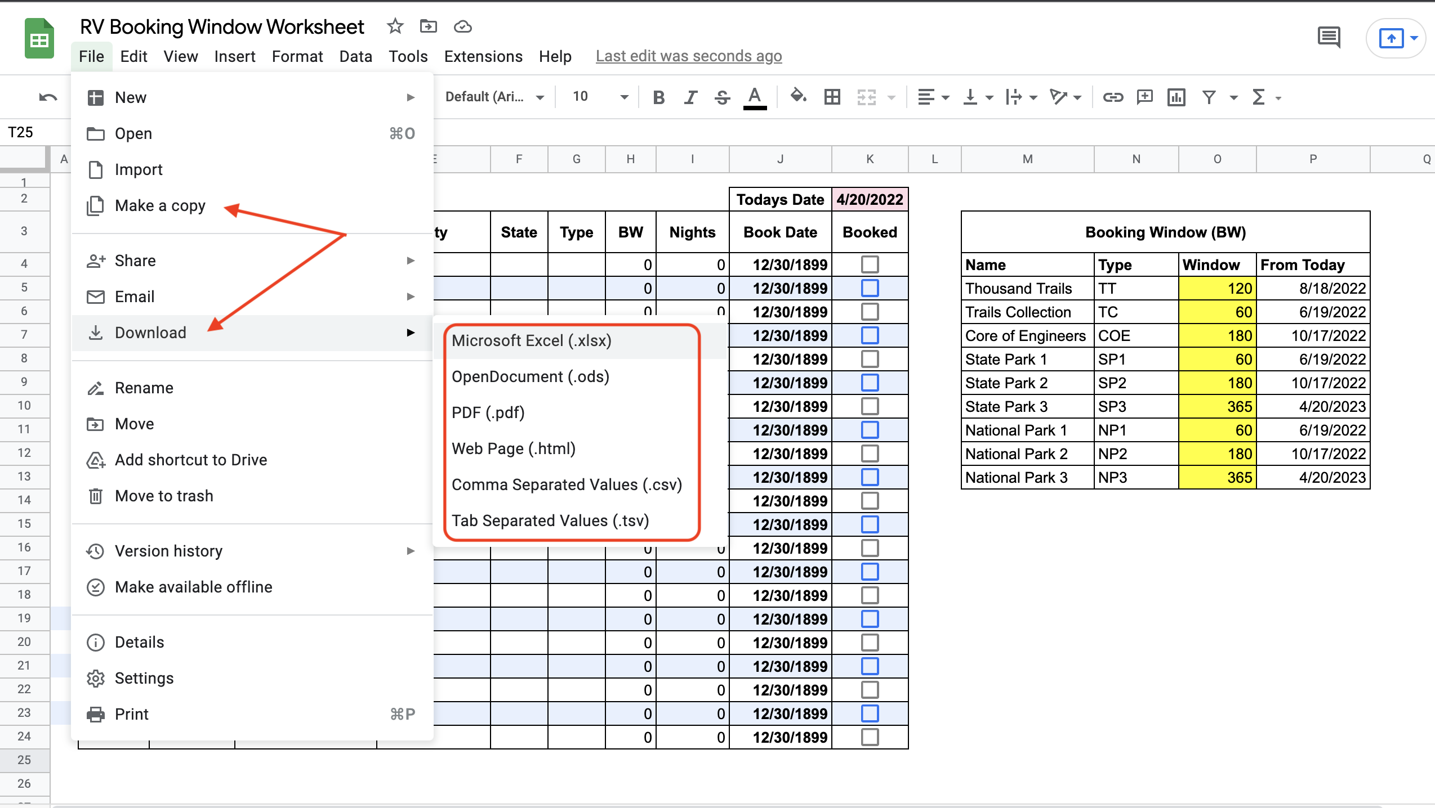The height and width of the screenshot is (808, 1435).
Task: Open the text color picker
Action: (755, 97)
